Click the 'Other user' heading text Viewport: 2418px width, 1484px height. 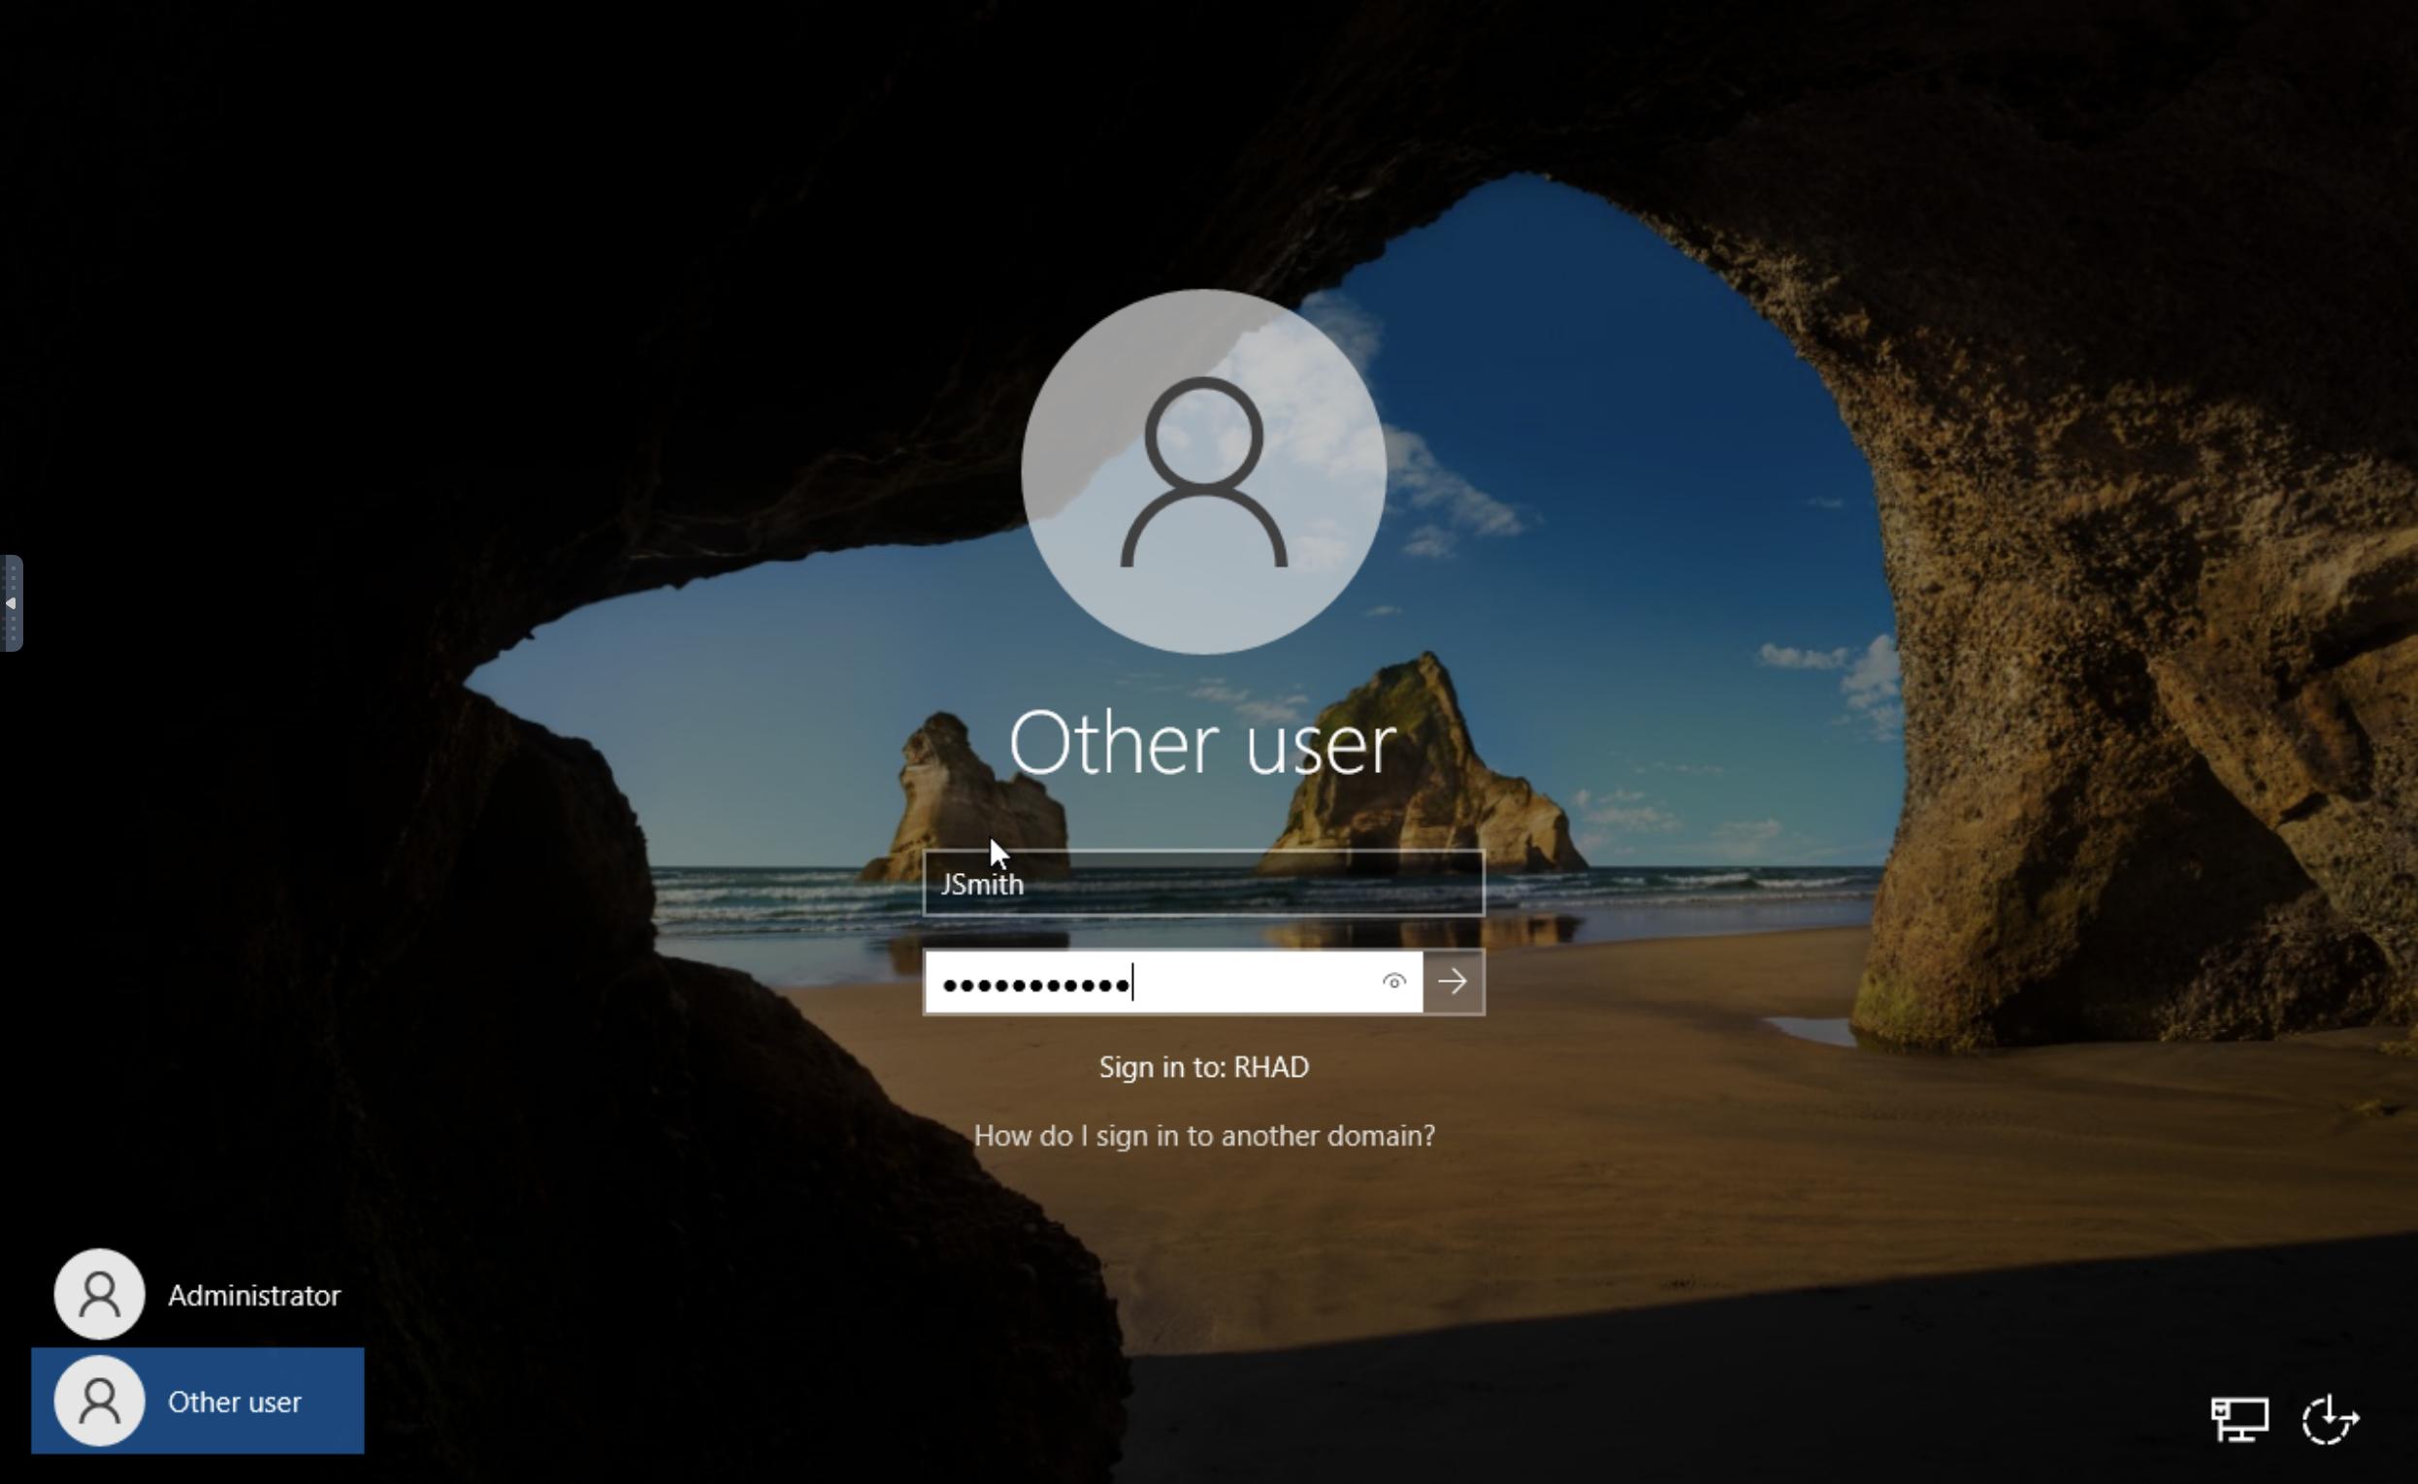tap(1202, 743)
